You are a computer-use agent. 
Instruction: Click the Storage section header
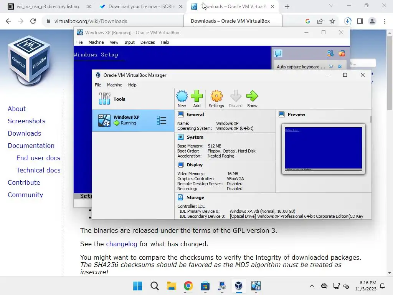pos(195,197)
